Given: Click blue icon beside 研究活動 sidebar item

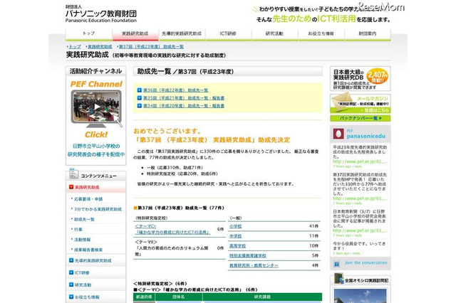Looking at the screenshot, I should [71, 285].
